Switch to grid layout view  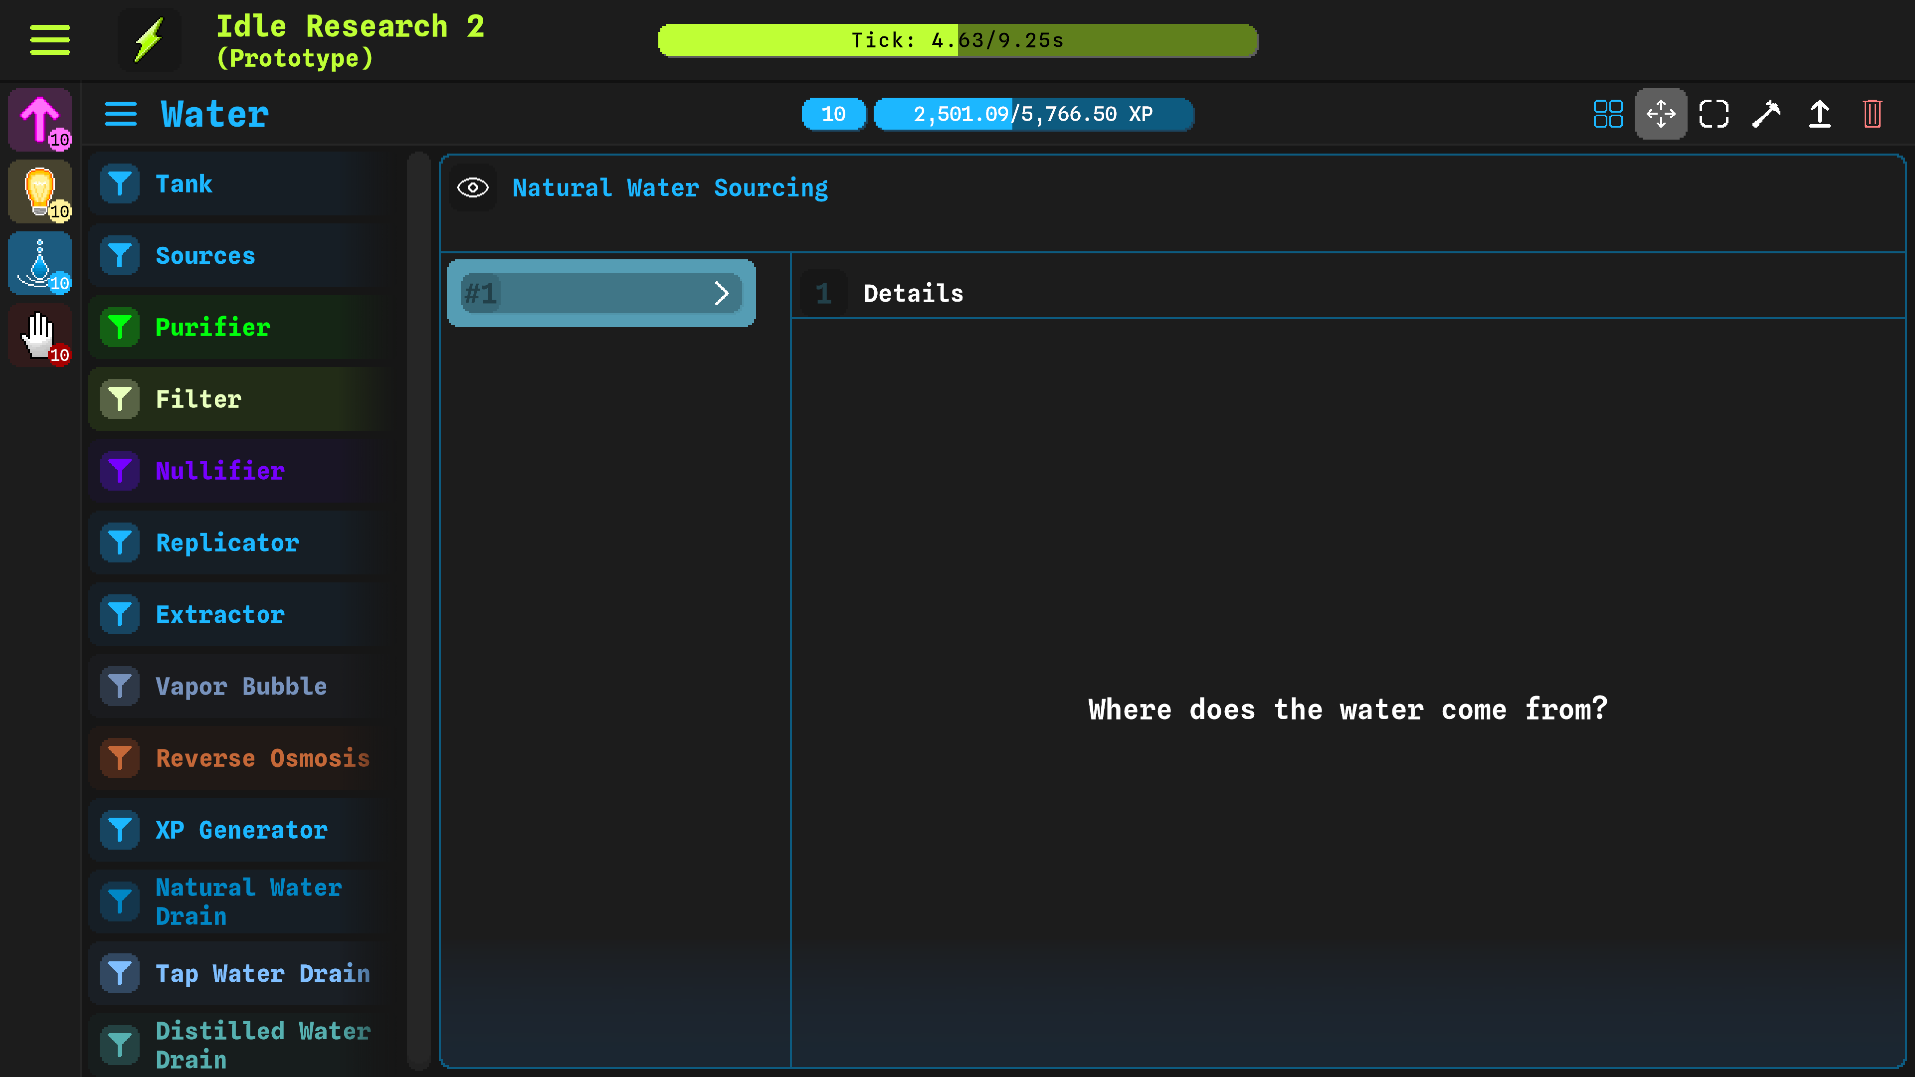tap(1608, 115)
